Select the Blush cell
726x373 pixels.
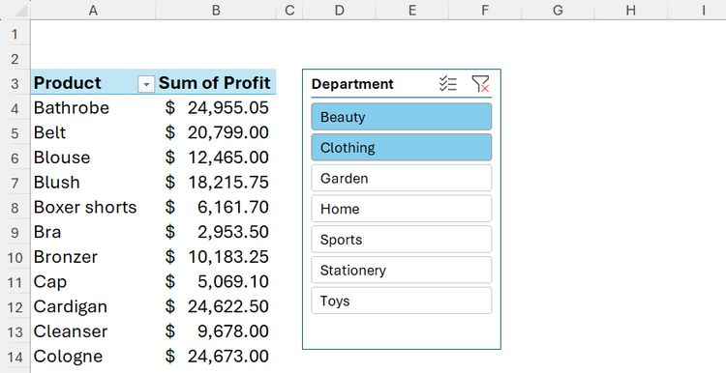click(x=93, y=182)
